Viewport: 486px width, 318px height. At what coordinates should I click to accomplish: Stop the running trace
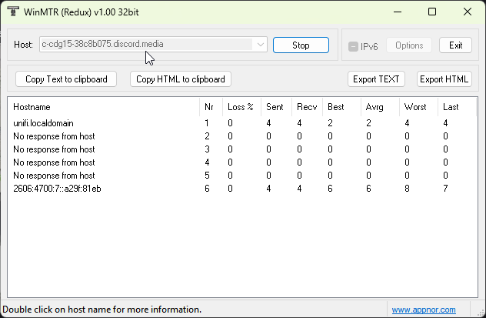[301, 45]
